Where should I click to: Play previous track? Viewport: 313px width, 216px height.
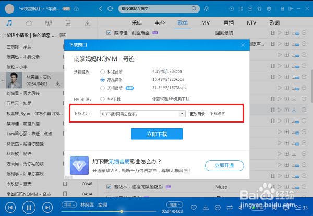pos(10,208)
